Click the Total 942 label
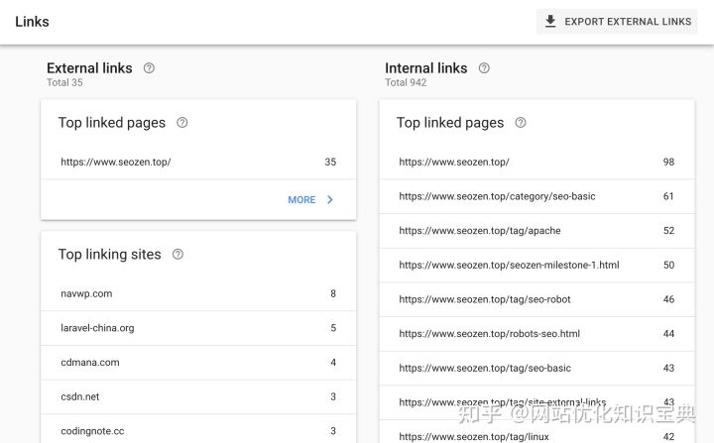 pyautogui.click(x=406, y=82)
